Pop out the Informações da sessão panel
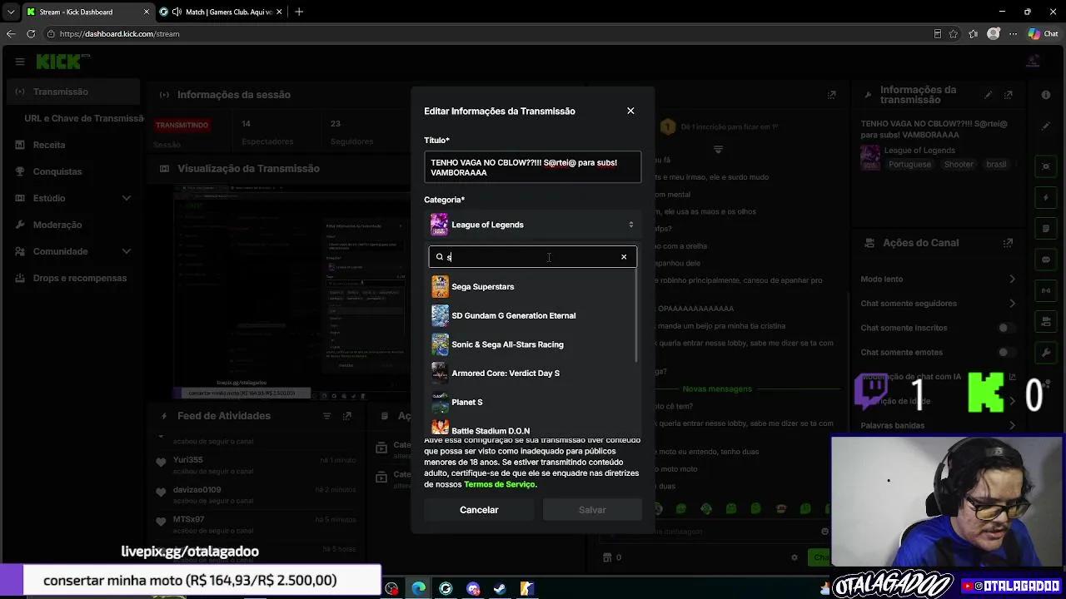Image resolution: width=1066 pixels, height=599 pixels. (x=831, y=95)
